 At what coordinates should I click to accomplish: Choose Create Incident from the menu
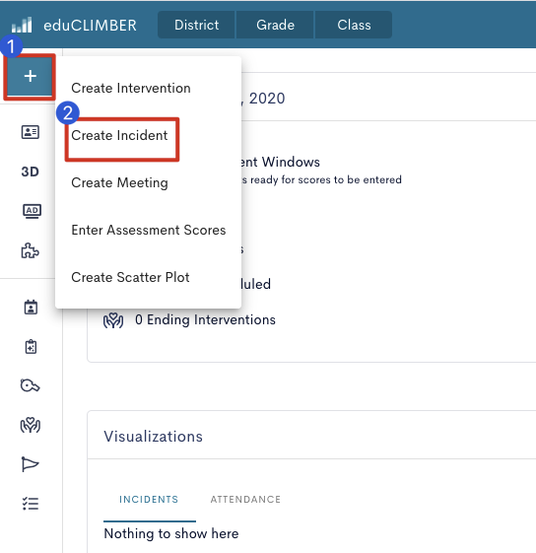point(119,135)
